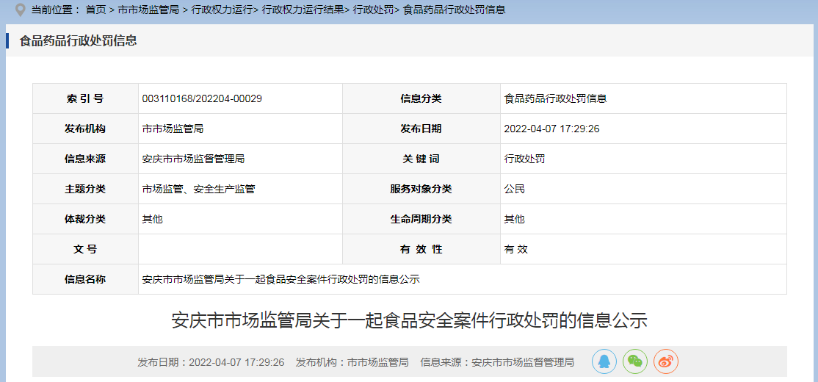
Task: Click the 食品药品行政处罚信息 section heading
Action: coord(79,40)
